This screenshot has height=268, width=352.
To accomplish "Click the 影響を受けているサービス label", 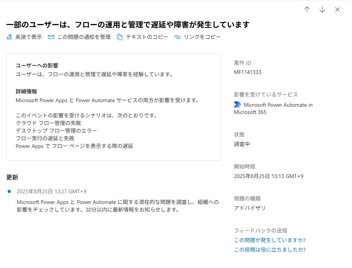I will 266,95.
